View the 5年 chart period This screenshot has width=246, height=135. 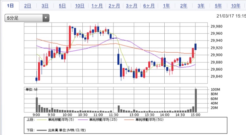click(218, 6)
